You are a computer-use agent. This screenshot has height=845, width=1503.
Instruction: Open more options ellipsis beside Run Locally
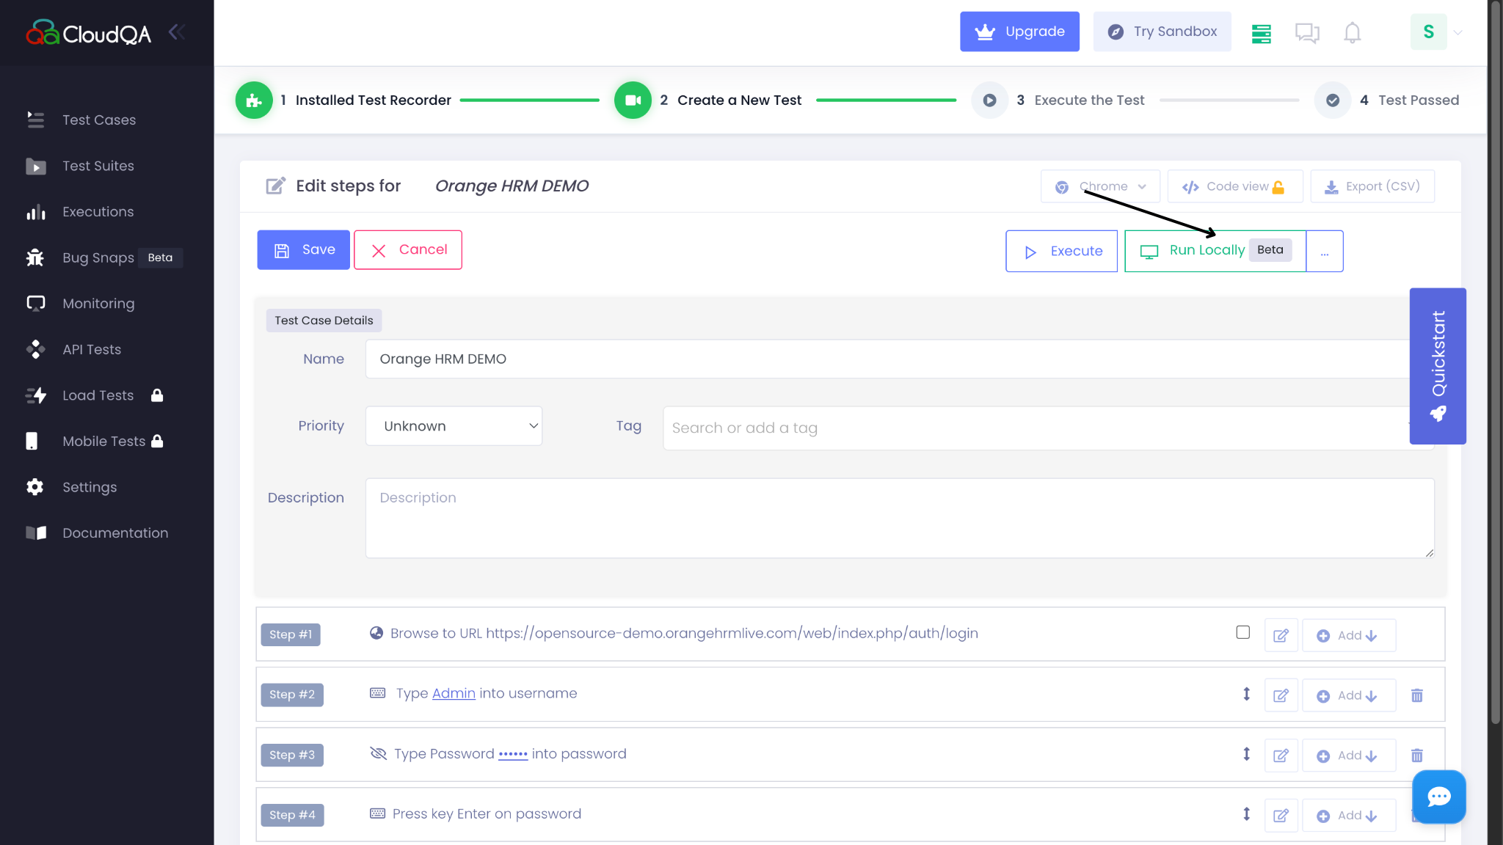coord(1325,252)
